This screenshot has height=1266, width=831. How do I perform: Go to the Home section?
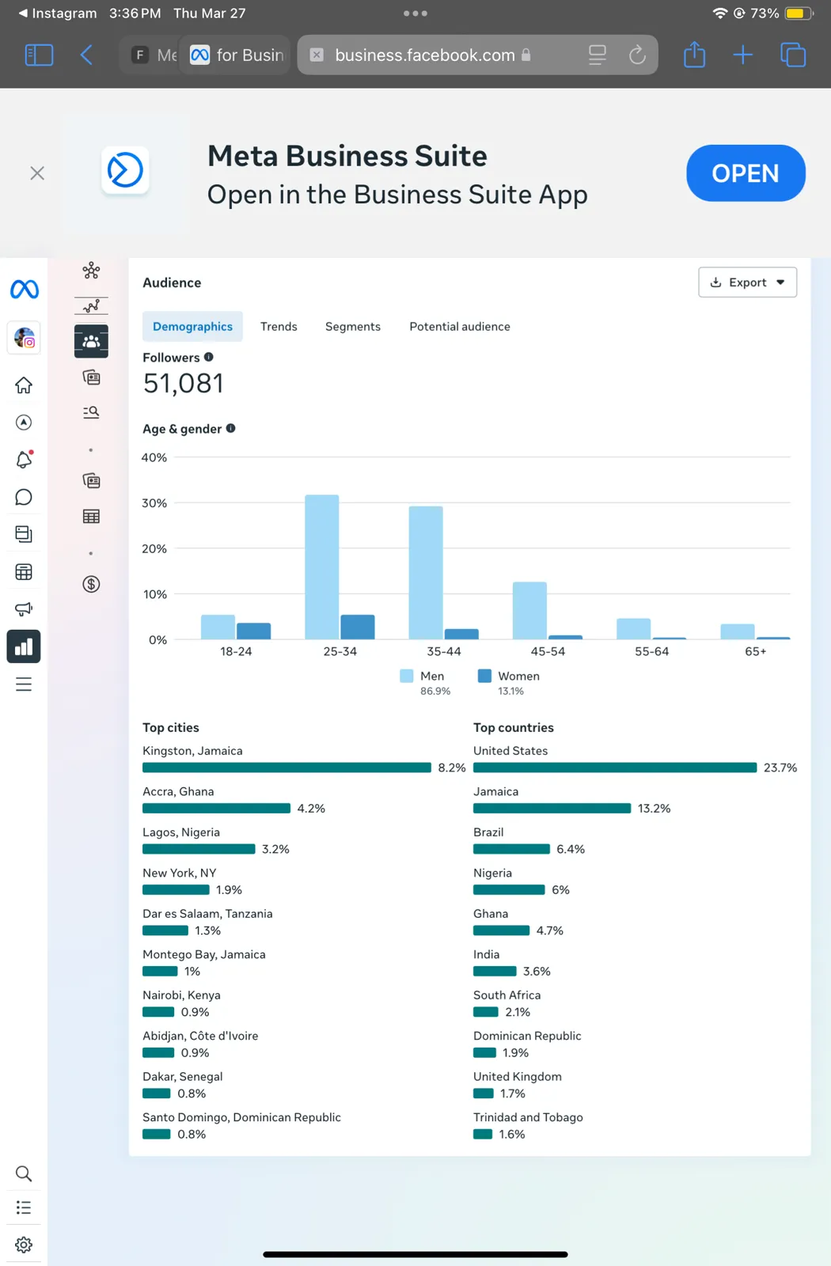click(x=24, y=385)
